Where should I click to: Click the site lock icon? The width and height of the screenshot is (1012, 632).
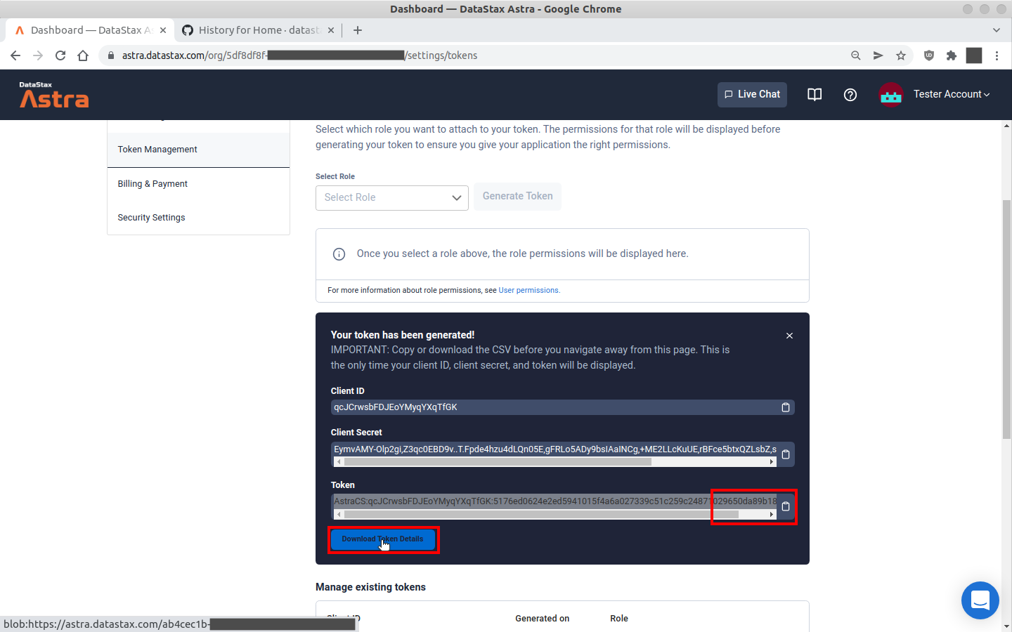click(110, 55)
